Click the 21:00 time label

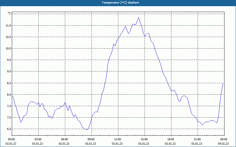tap(198, 139)
